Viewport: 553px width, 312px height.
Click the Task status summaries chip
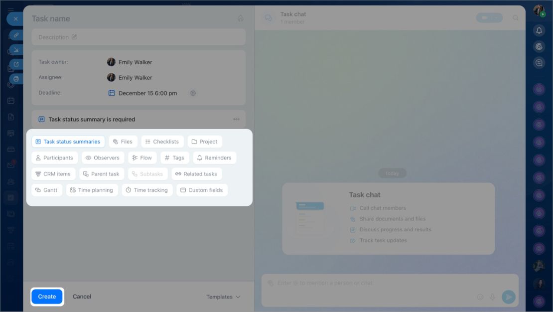coord(68,142)
